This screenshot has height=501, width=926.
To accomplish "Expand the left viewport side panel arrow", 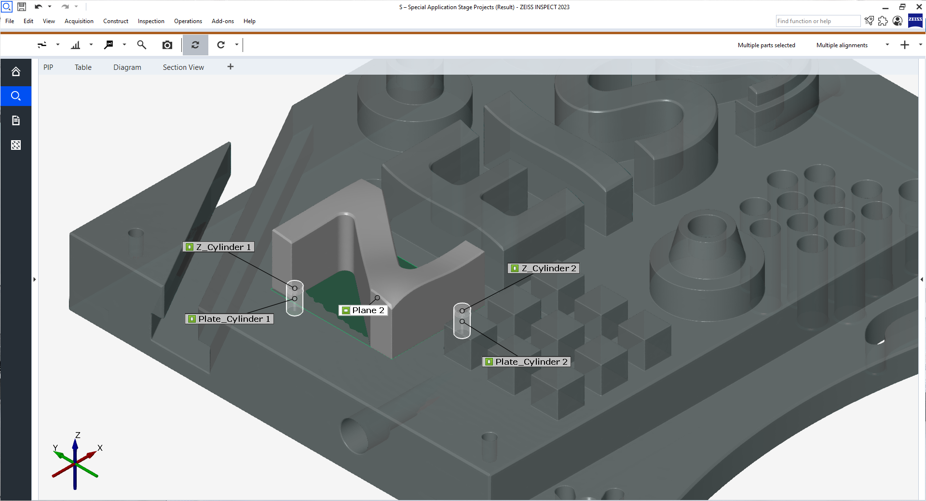I will [x=34, y=279].
